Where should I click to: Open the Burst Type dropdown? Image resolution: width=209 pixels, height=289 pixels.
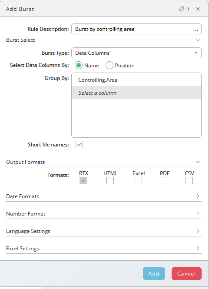click(x=136, y=53)
